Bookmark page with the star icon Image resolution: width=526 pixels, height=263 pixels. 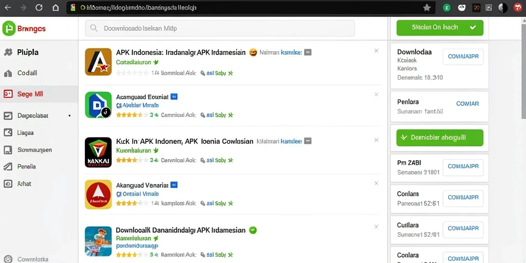click(x=427, y=8)
